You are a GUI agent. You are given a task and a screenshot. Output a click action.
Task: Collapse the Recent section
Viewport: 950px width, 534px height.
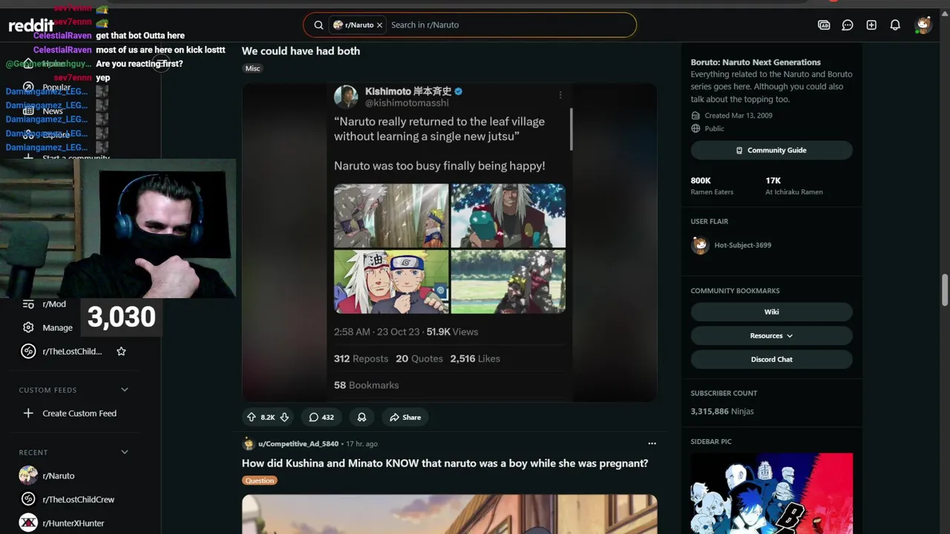pos(124,452)
